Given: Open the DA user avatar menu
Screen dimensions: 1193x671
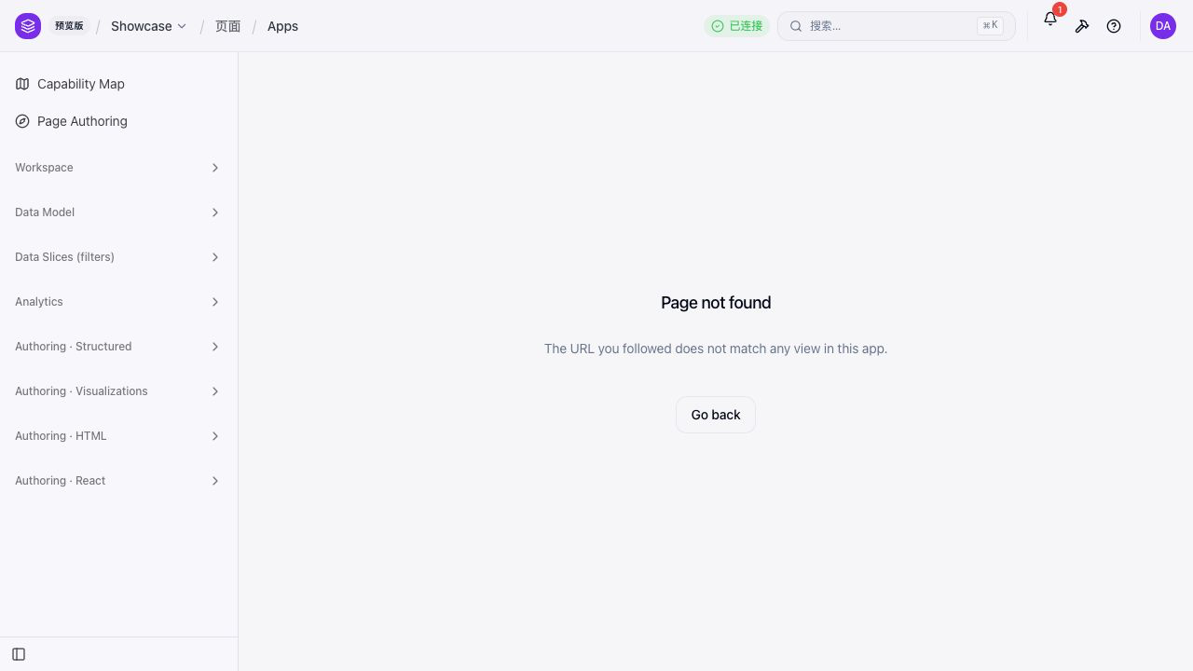Looking at the screenshot, I should click(x=1163, y=26).
